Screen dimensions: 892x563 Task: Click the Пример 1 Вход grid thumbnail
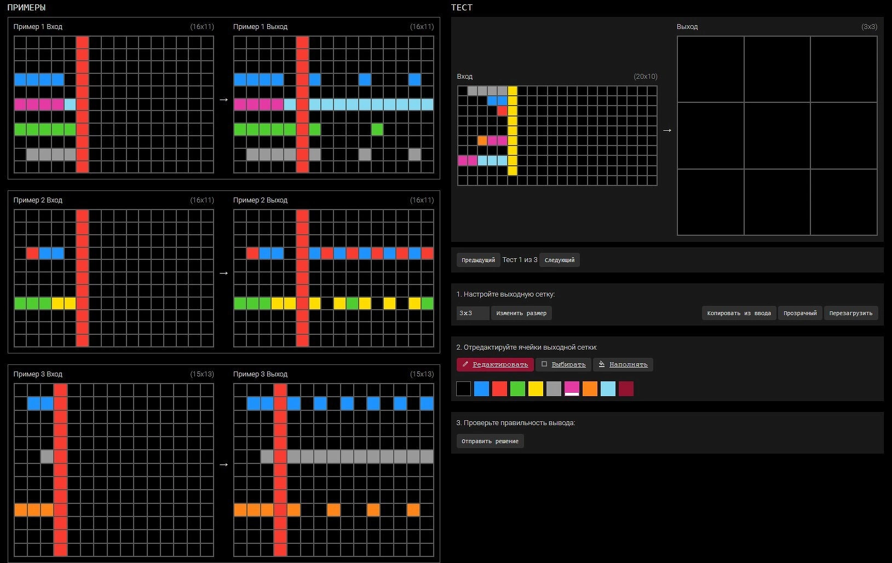pos(114,105)
